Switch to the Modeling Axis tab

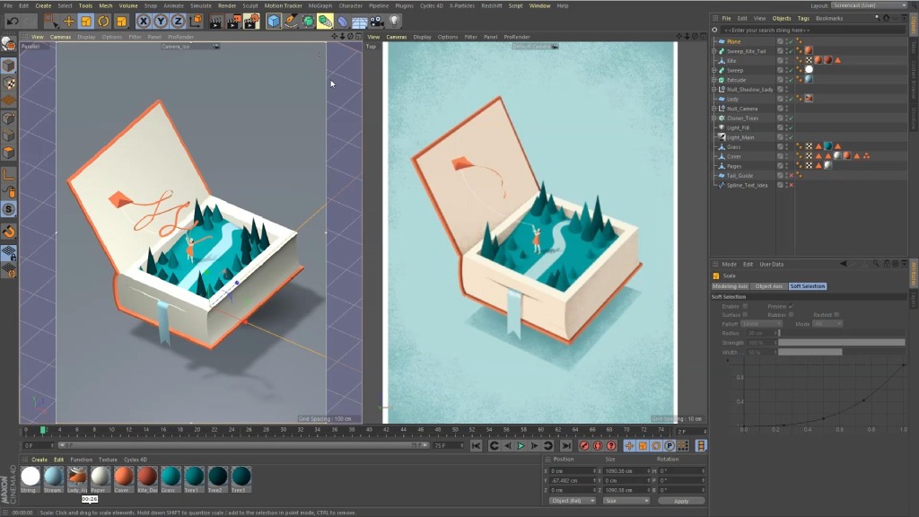[x=731, y=286]
